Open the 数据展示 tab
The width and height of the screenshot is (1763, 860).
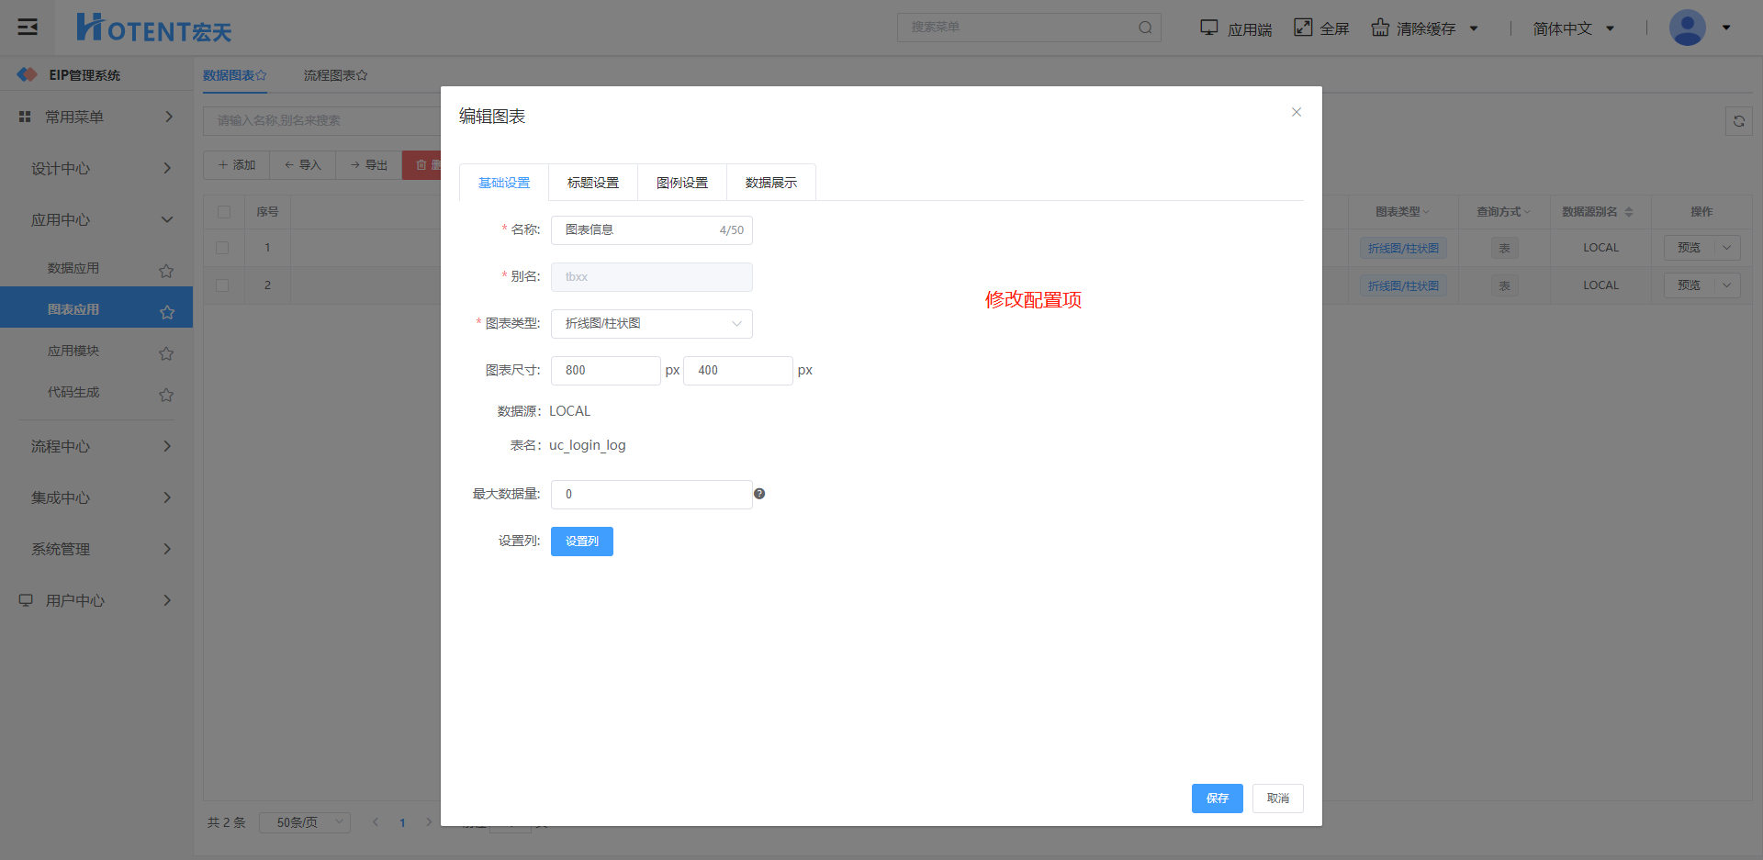click(770, 183)
